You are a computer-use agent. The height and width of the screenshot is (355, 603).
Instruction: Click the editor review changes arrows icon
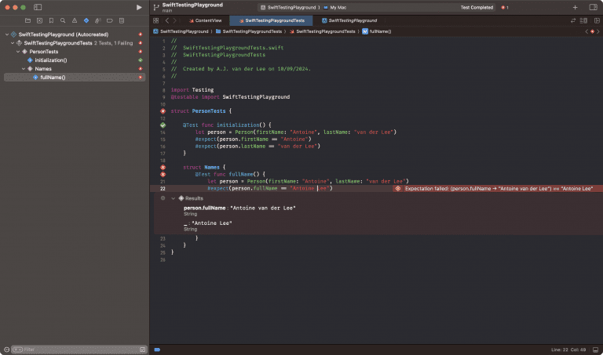click(x=573, y=20)
